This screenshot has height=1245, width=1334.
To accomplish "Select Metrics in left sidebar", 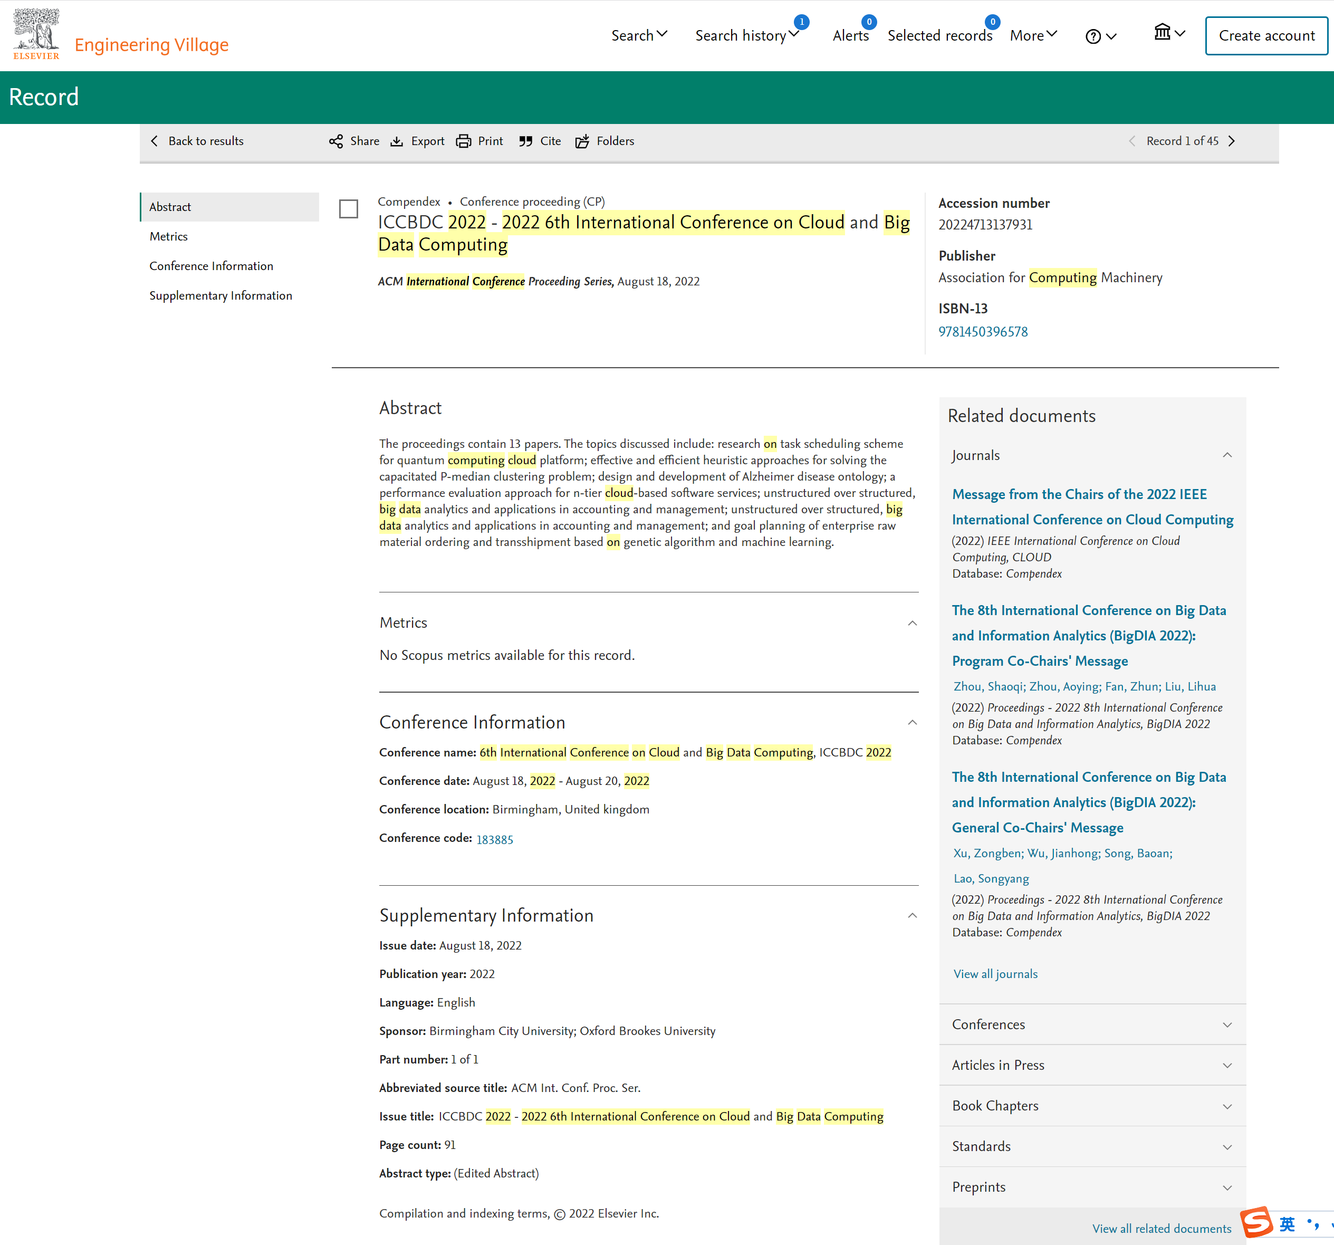I will click(x=168, y=236).
